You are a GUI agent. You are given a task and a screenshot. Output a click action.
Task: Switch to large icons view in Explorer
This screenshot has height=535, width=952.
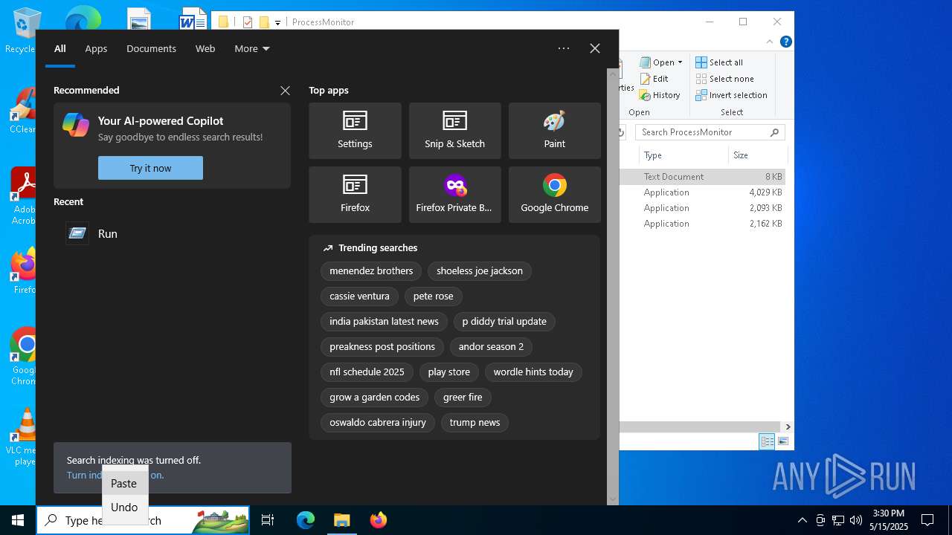[x=782, y=441]
